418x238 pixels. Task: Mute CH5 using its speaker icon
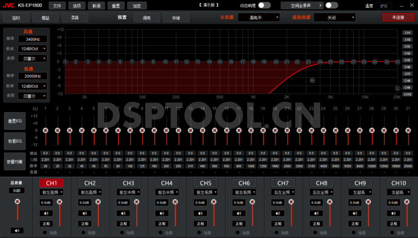point(201,213)
